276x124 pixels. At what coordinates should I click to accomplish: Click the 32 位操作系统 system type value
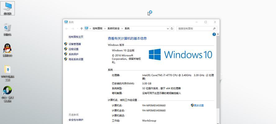[x=161, y=88]
